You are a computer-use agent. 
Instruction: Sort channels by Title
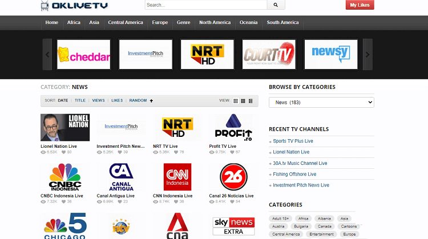pyautogui.click(x=80, y=100)
